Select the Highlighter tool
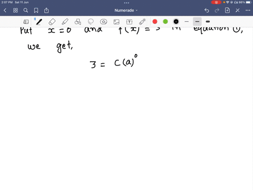This screenshot has width=253, height=190. [x=65, y=22]
